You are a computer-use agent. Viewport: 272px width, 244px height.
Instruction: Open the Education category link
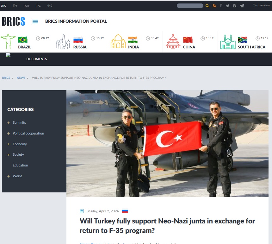pos(20,165)
